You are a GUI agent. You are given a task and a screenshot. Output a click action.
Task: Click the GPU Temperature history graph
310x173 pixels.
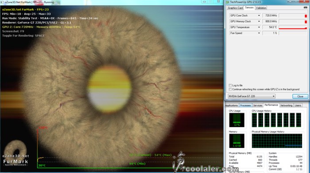point(293,27)
